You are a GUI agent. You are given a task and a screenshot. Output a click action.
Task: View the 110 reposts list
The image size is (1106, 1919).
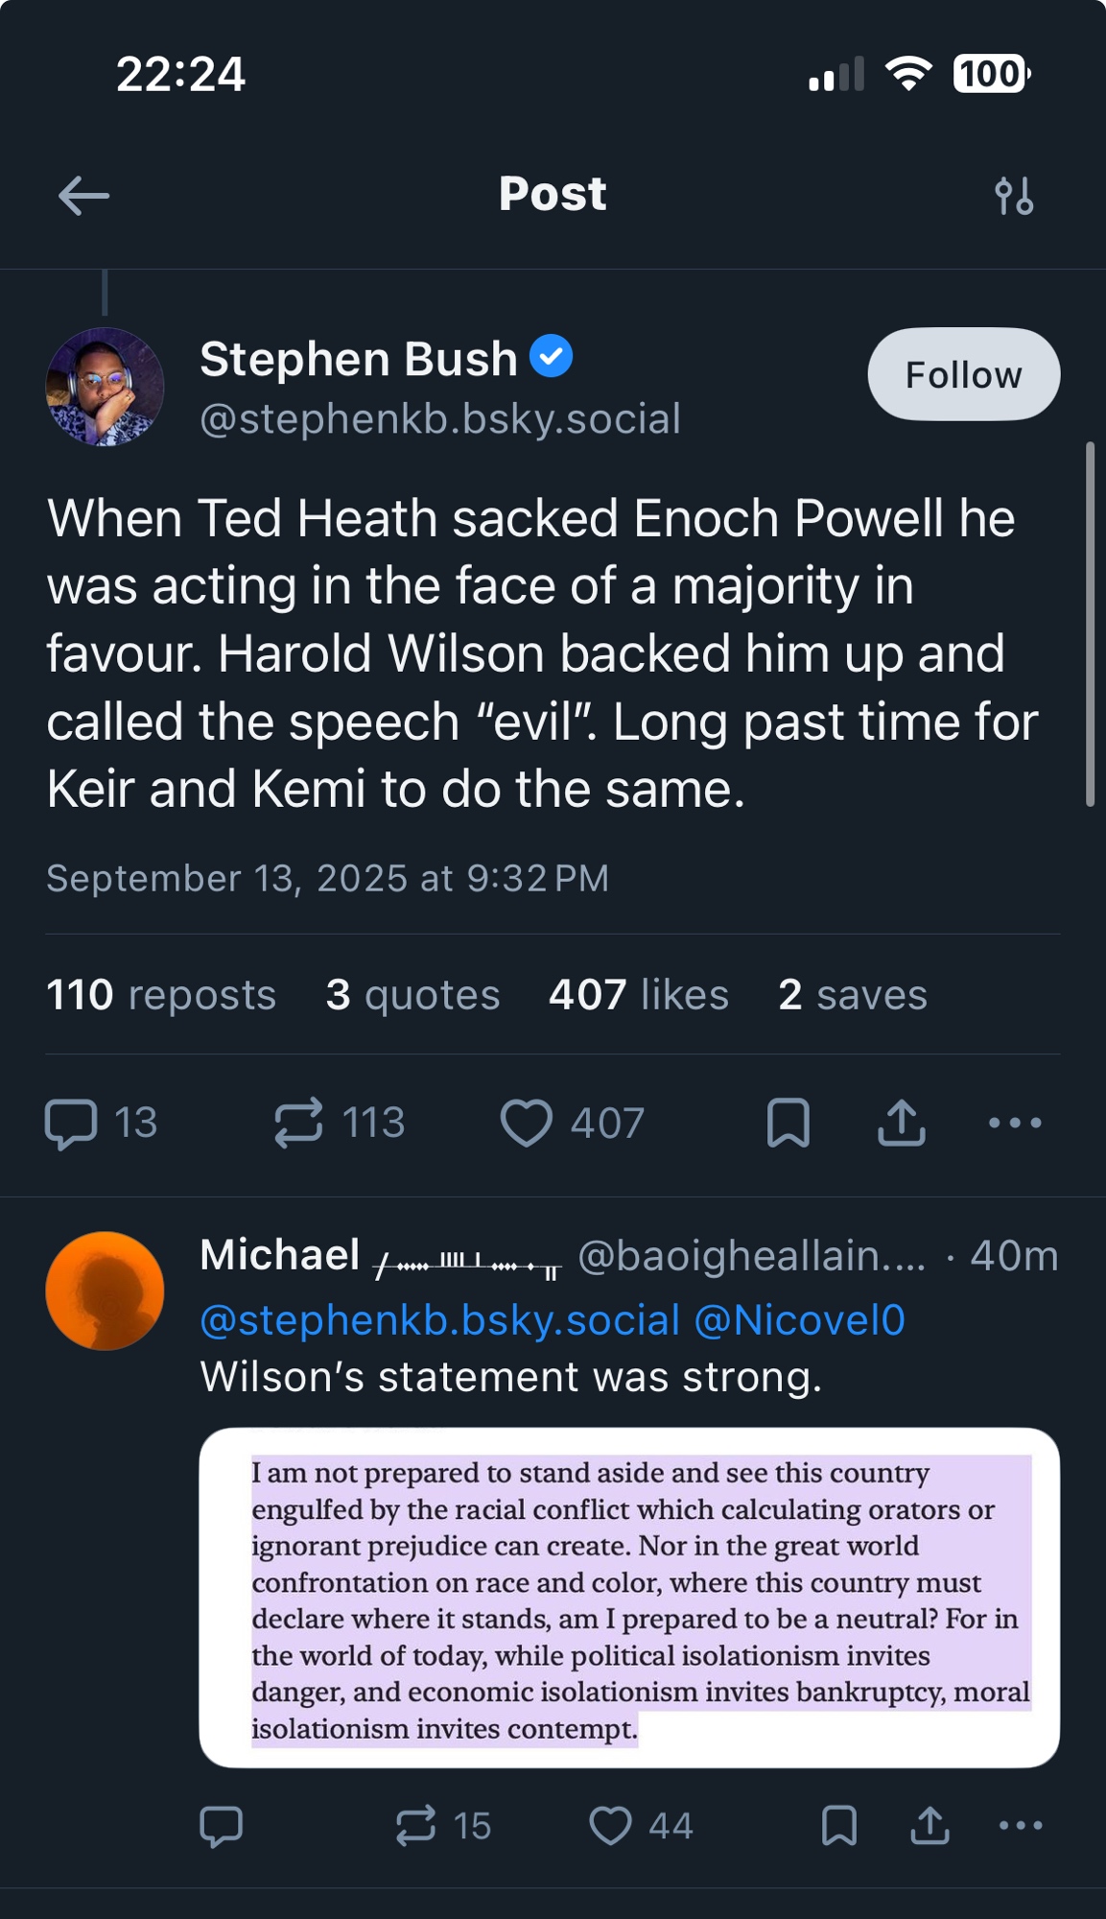point(161,995)
